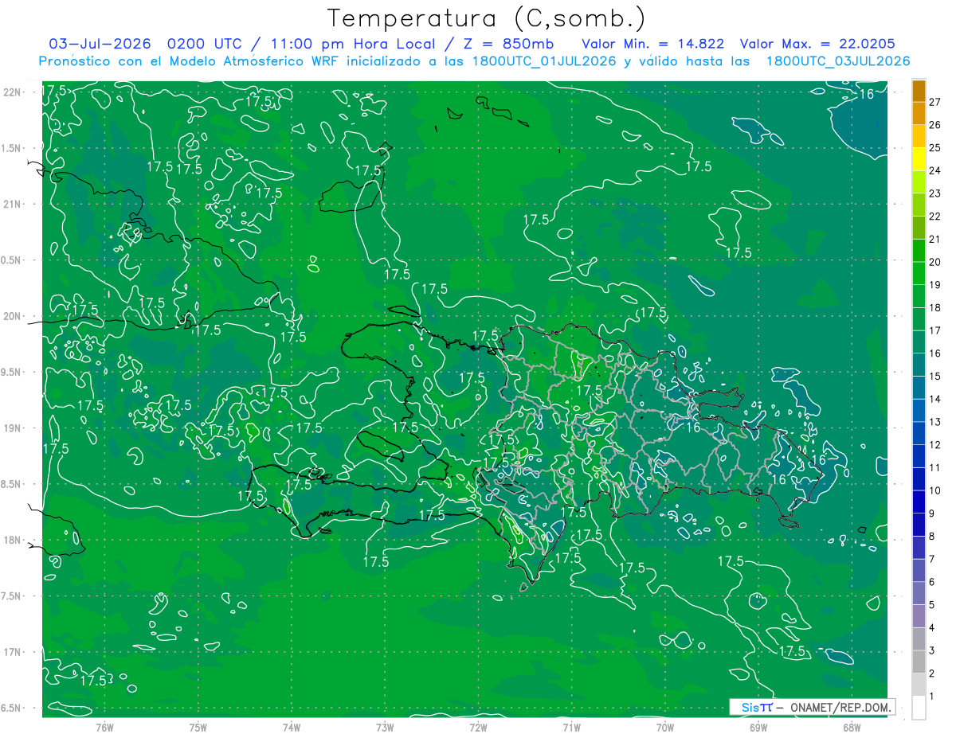Click the color scale value "12"
This screenshot has width=956, height=738.
(x=935, y=444)
